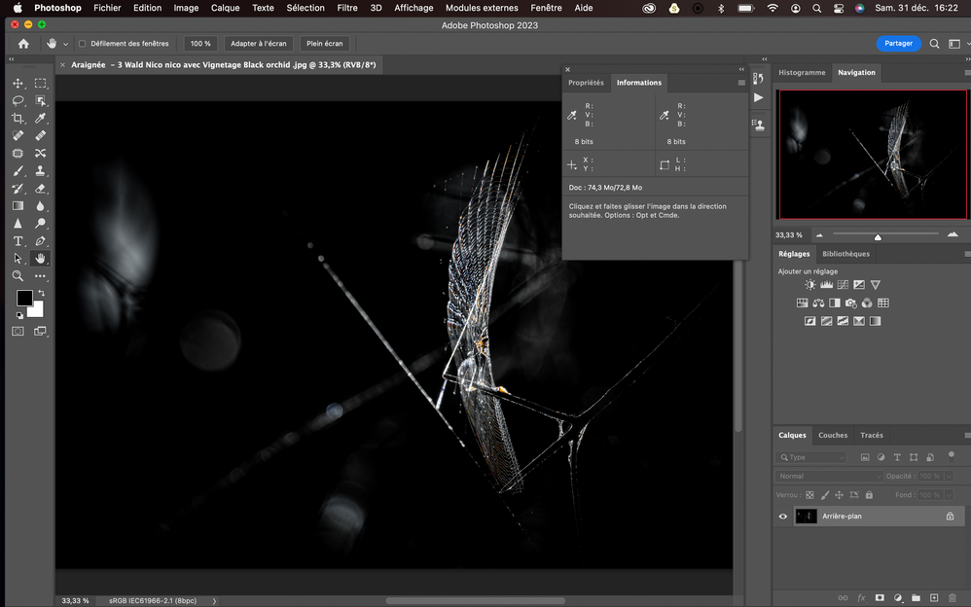Click the foreground color swatch

point(24,299)
